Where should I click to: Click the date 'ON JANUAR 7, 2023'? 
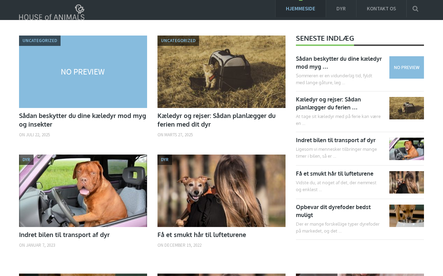pos(37,245)
